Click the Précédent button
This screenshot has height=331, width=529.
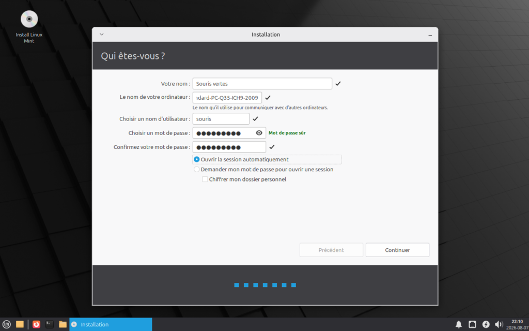click(x=331, y=250)
